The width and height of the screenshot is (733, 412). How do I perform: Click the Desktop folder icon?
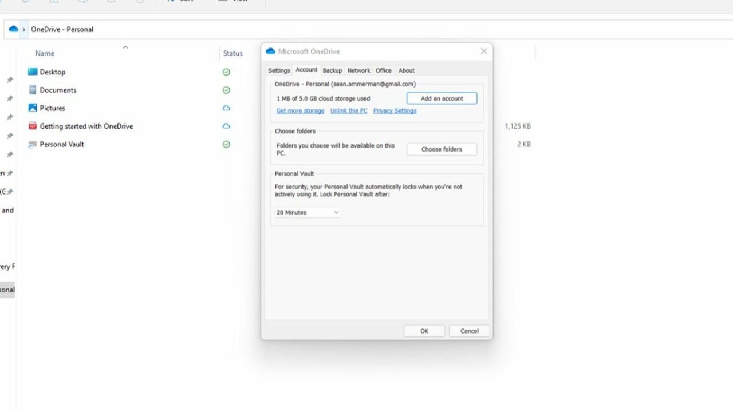click(x=33, y=72)
